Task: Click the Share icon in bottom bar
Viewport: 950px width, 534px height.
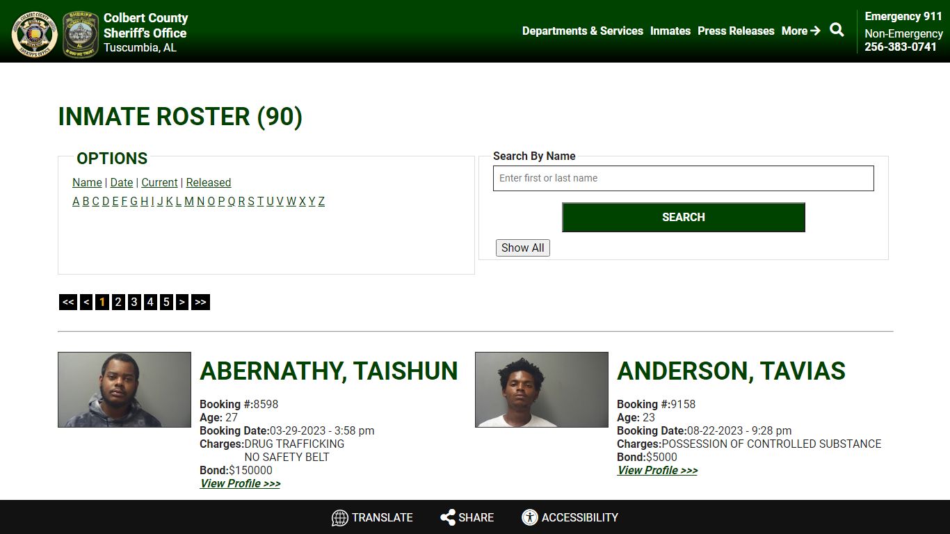Action: 448,517
